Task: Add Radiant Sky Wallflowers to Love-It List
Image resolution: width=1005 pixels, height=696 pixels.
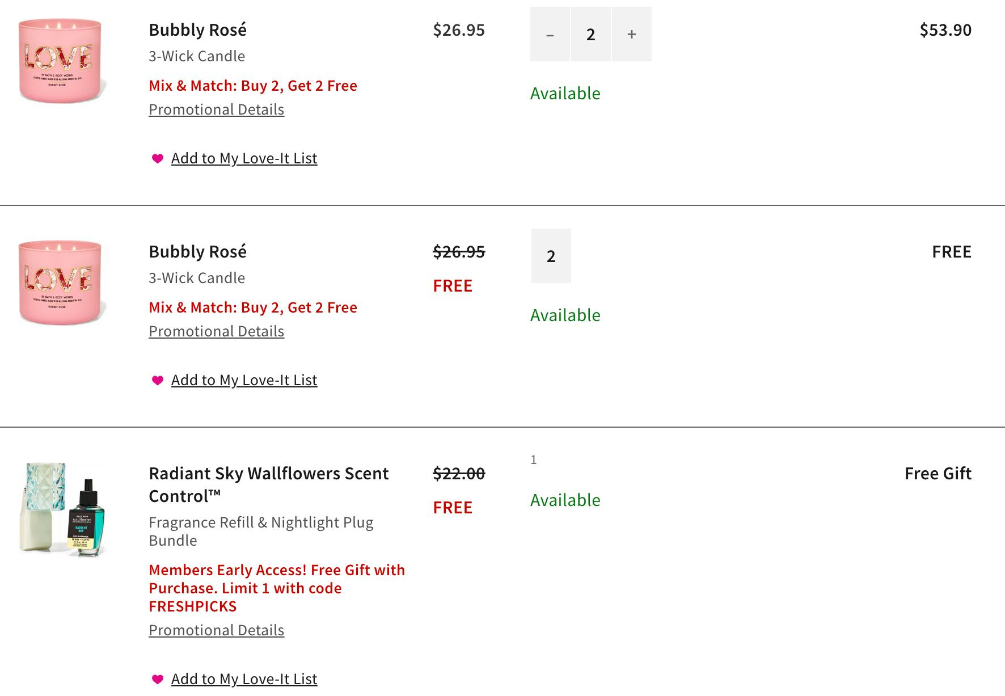Action: coord(244,679)
